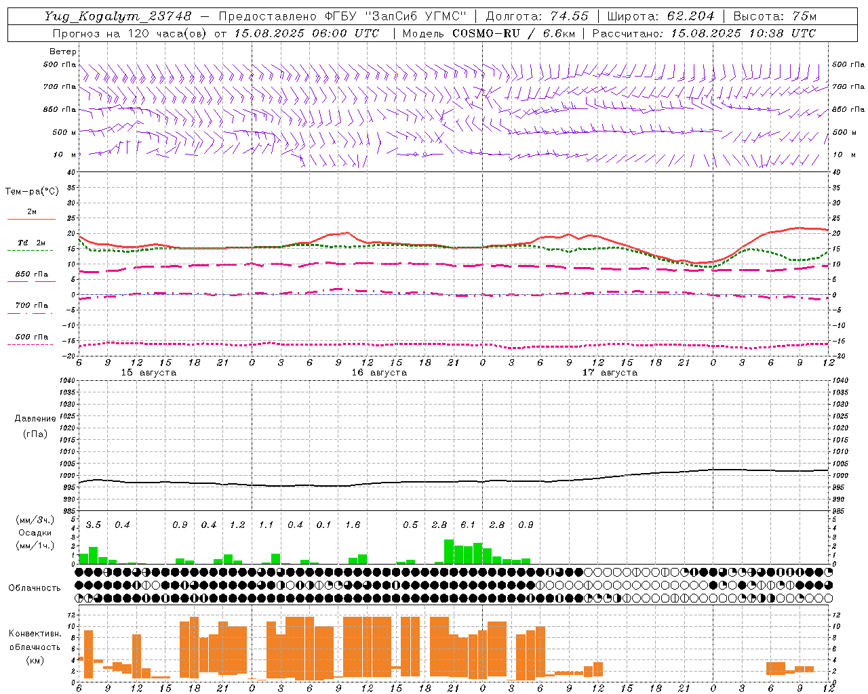The image size is (868, 694).
Task: Click the Тем-ра(°C) panel label
Action: [x=32, y=192]
